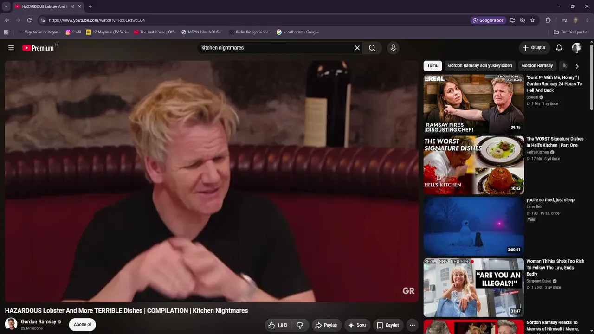The image size is (594, 334).
Task: Click the browser Back arrow
Action: (7, 20)
